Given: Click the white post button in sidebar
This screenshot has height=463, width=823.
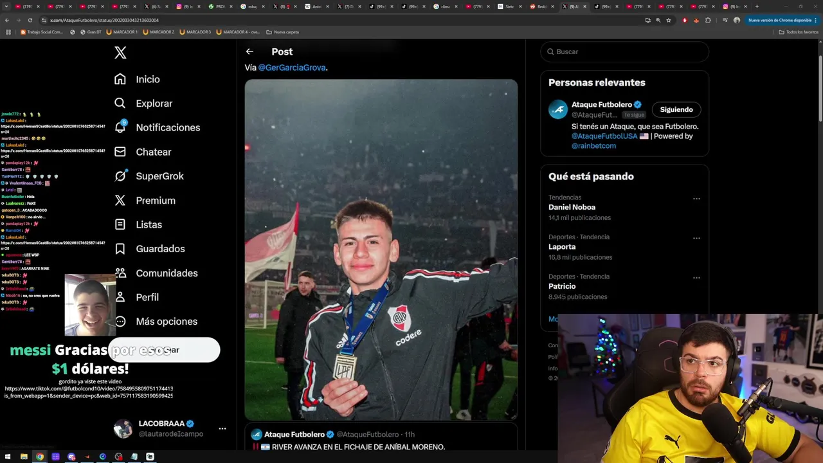Looking at the screenshot, I should point(164,350).
